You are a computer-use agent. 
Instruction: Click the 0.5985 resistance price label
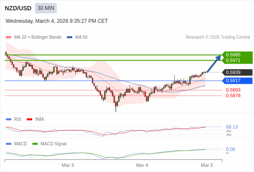[x=233, y=55]
